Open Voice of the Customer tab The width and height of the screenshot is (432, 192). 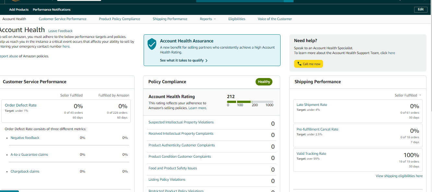point(275,19)
